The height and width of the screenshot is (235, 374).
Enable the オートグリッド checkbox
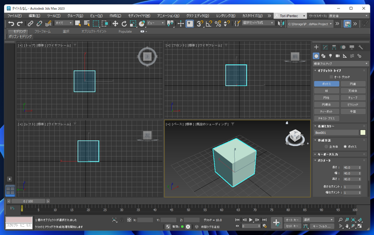[331, 77]
